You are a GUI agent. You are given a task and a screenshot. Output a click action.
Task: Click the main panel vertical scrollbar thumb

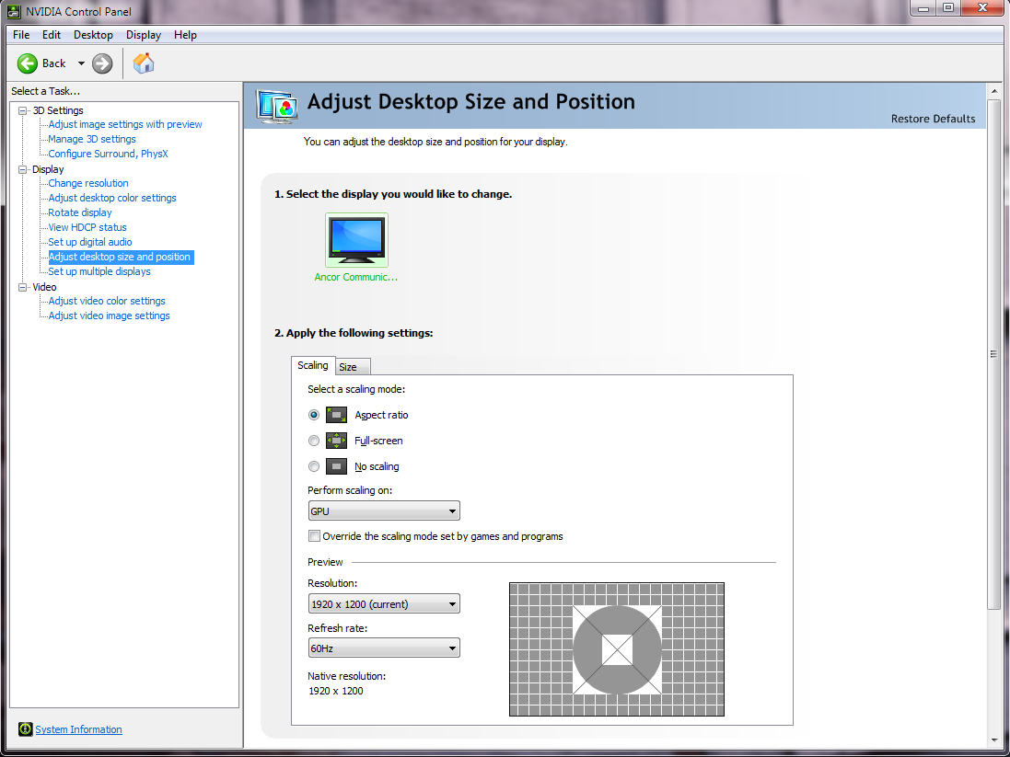pyautogui.click(x=994, y=354)
